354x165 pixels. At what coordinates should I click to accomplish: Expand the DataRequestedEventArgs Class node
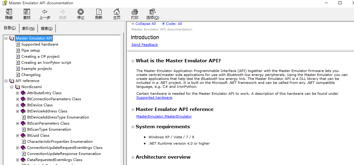coord(18,160)
